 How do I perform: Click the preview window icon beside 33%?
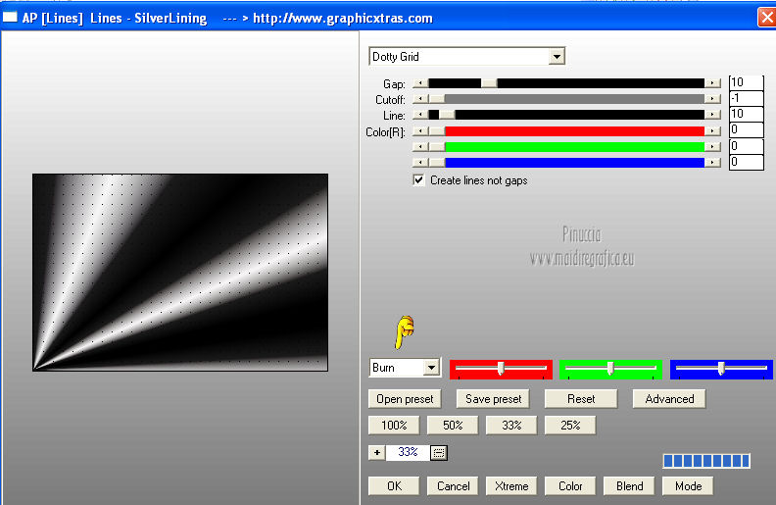pos(439,452)
